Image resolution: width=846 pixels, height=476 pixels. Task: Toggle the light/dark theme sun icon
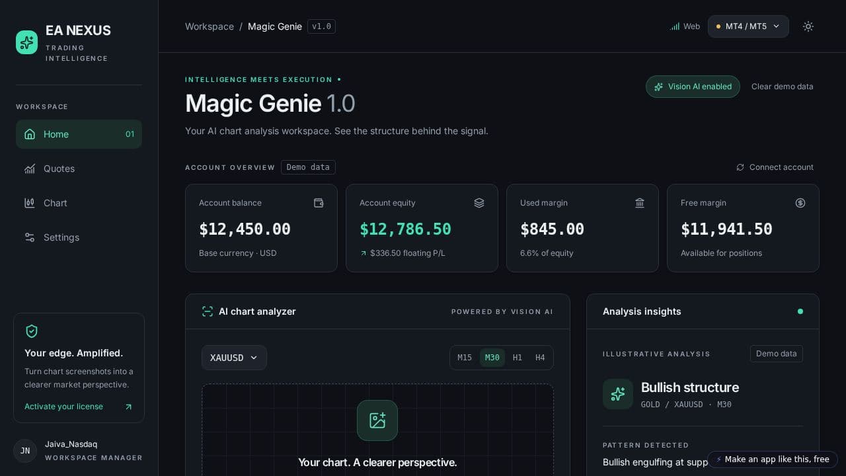pyautogui.click(x=808, y=26)
